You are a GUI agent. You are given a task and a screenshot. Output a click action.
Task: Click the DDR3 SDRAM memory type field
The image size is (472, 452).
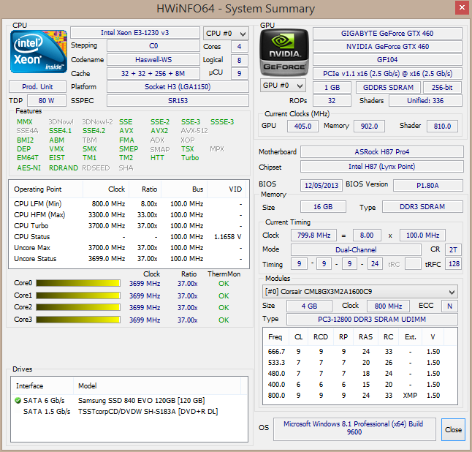pos(422,207)
